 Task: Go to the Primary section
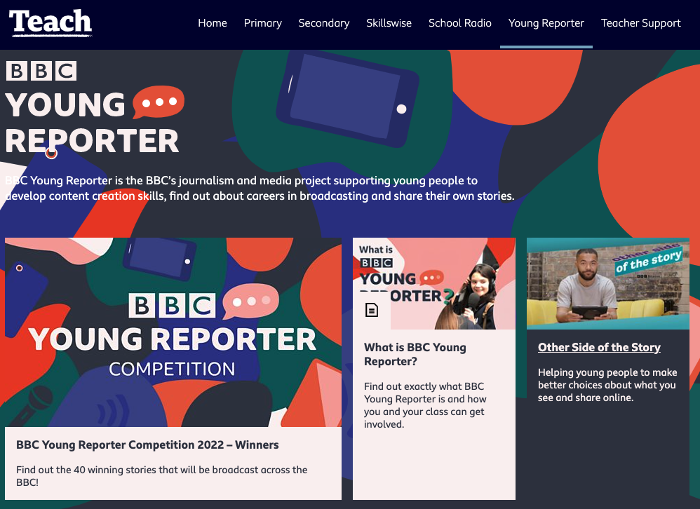pos(263,23)
